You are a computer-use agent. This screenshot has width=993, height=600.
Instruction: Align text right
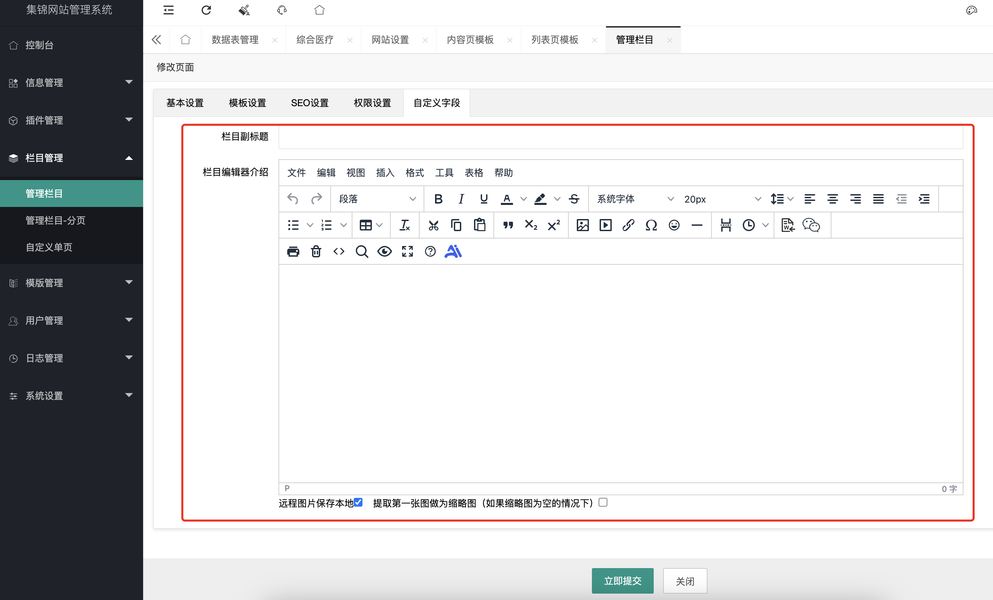tap(855, 199)
